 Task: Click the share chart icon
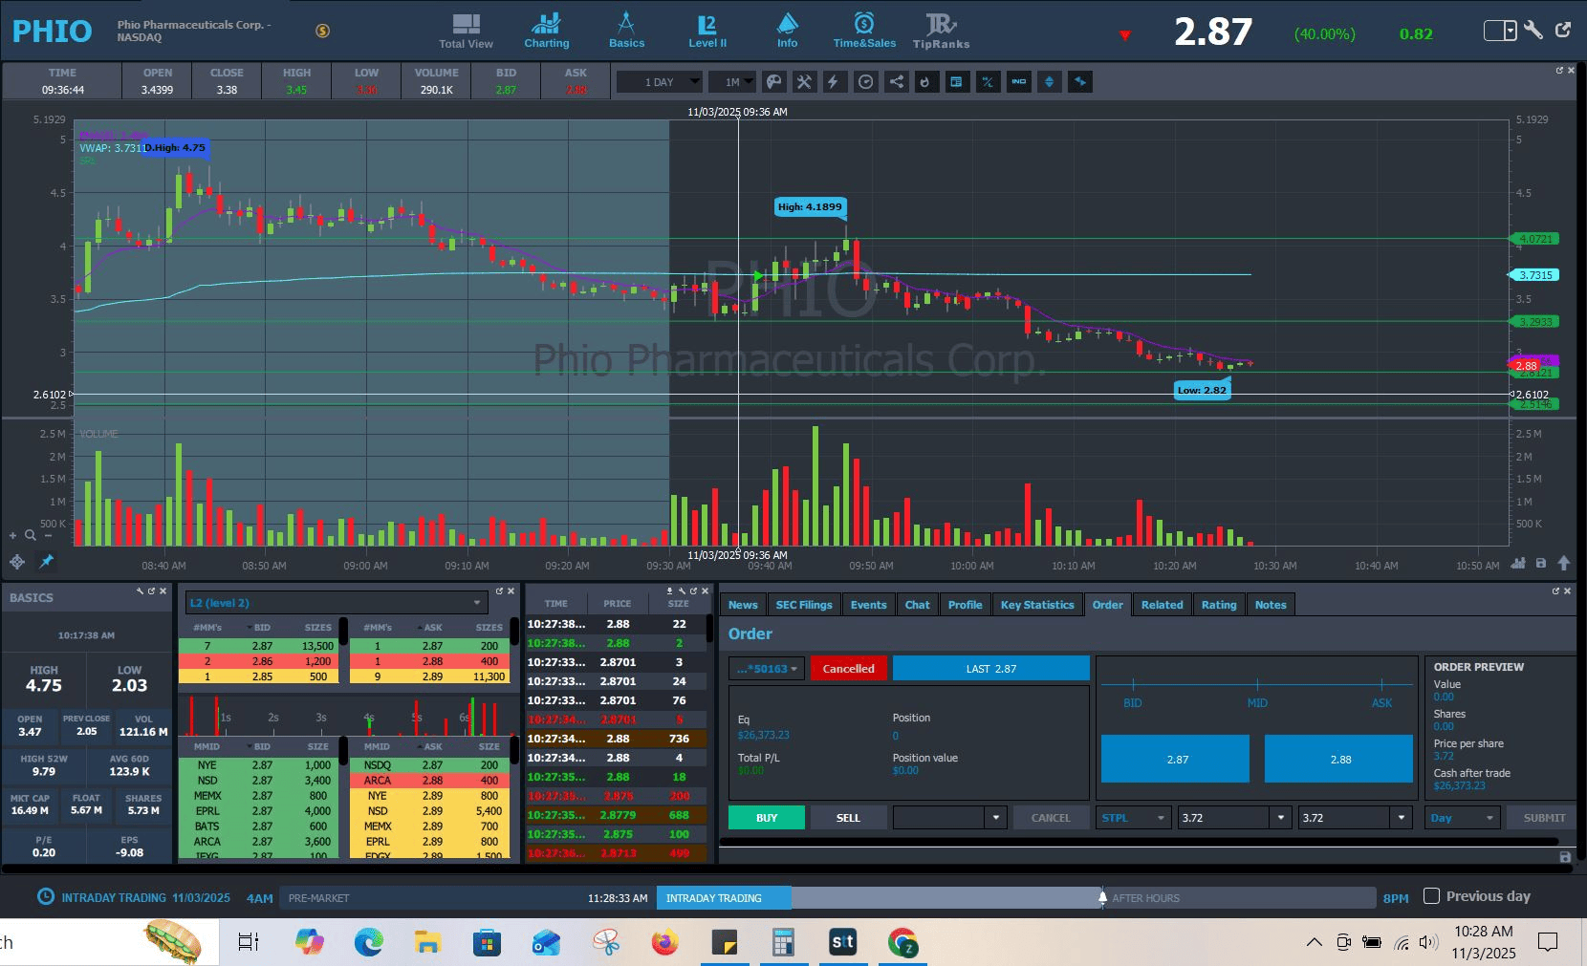(896, 82)
